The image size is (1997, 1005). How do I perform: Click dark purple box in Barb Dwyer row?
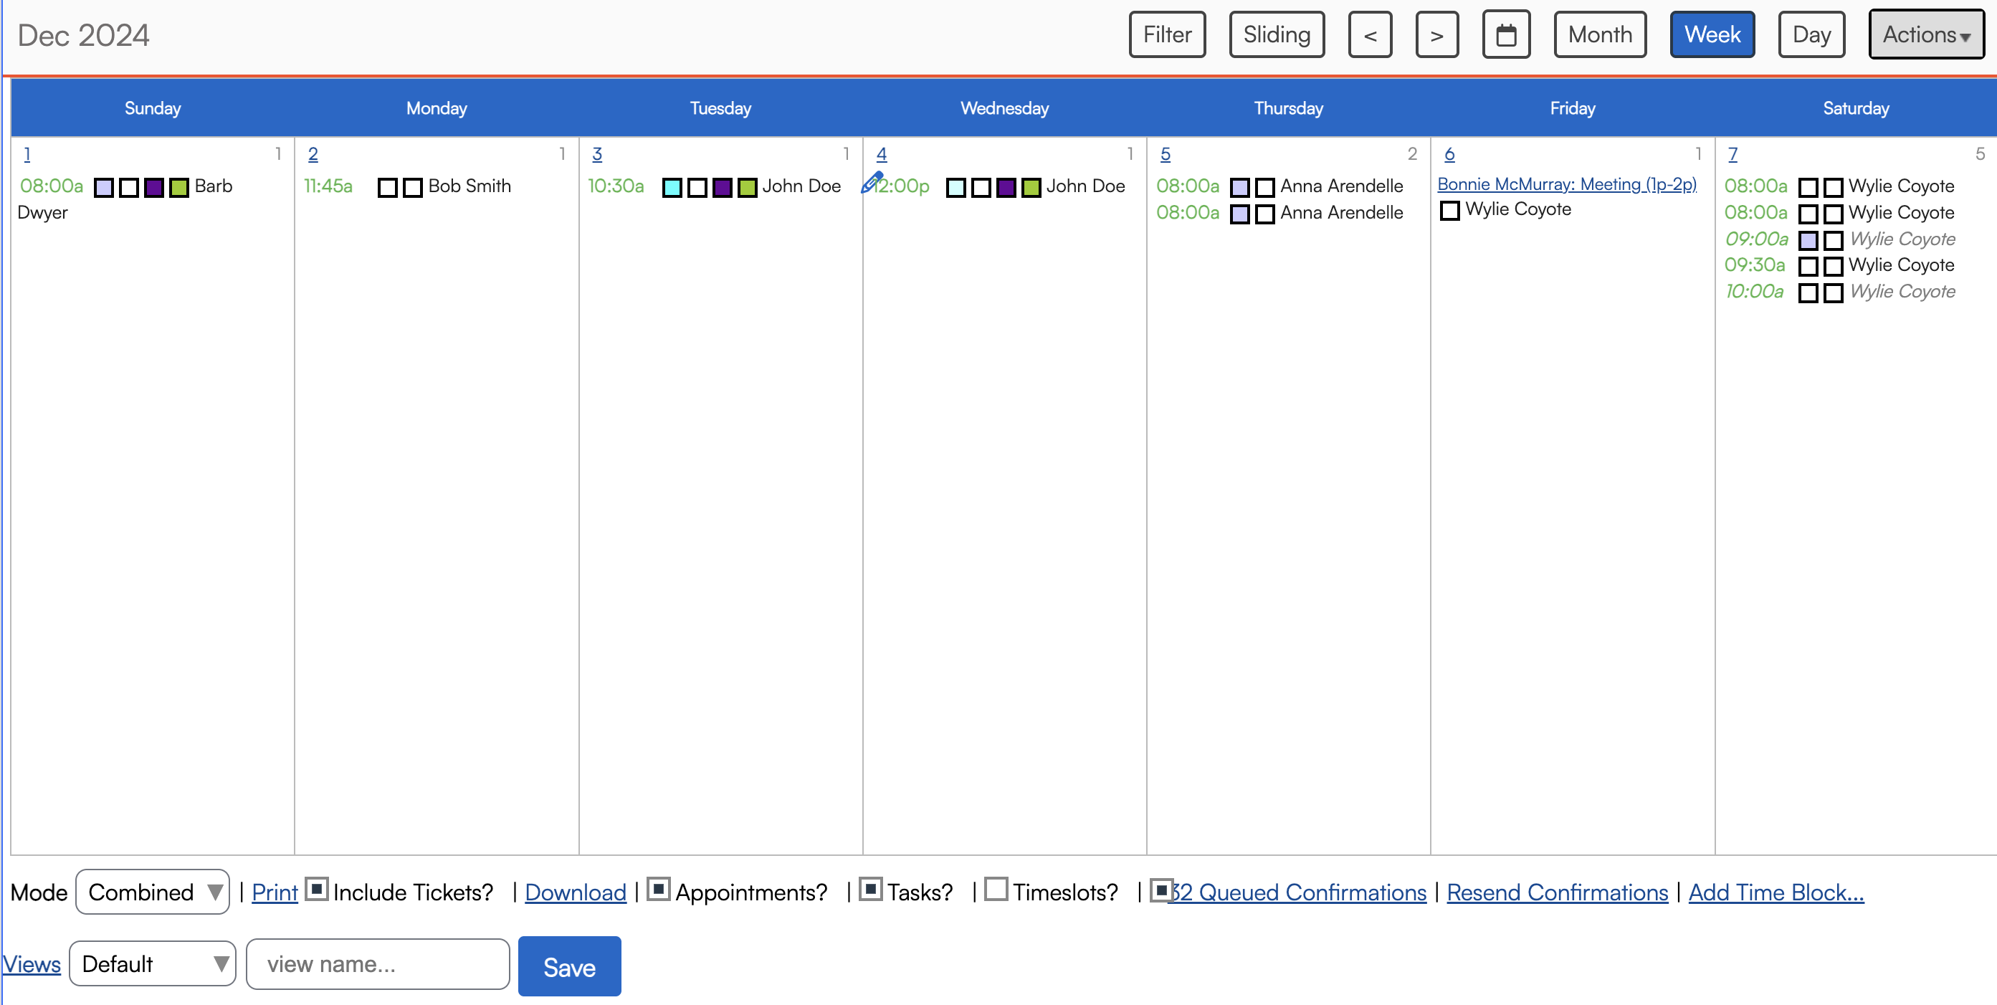(154, 188)
